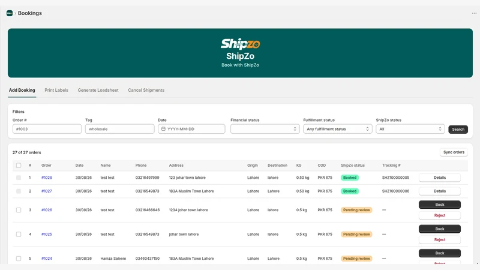Screen dimensions: 480x270
Task: Expand the Fulfillment status dropdown
Action: [338, 129]
